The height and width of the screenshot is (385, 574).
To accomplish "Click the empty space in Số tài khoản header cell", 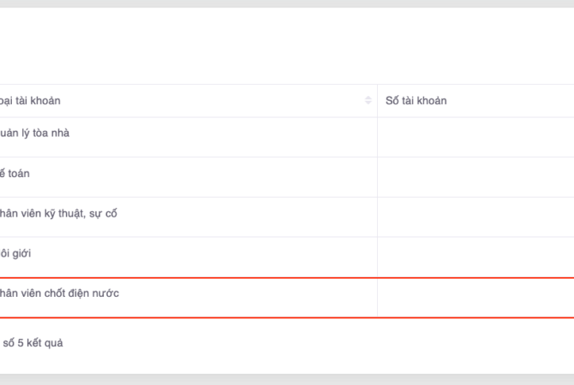I will click(x=514, y=101).
